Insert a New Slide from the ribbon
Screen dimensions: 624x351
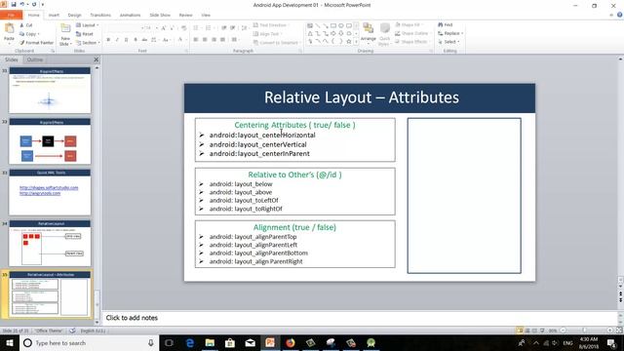[x=65, y=34]
